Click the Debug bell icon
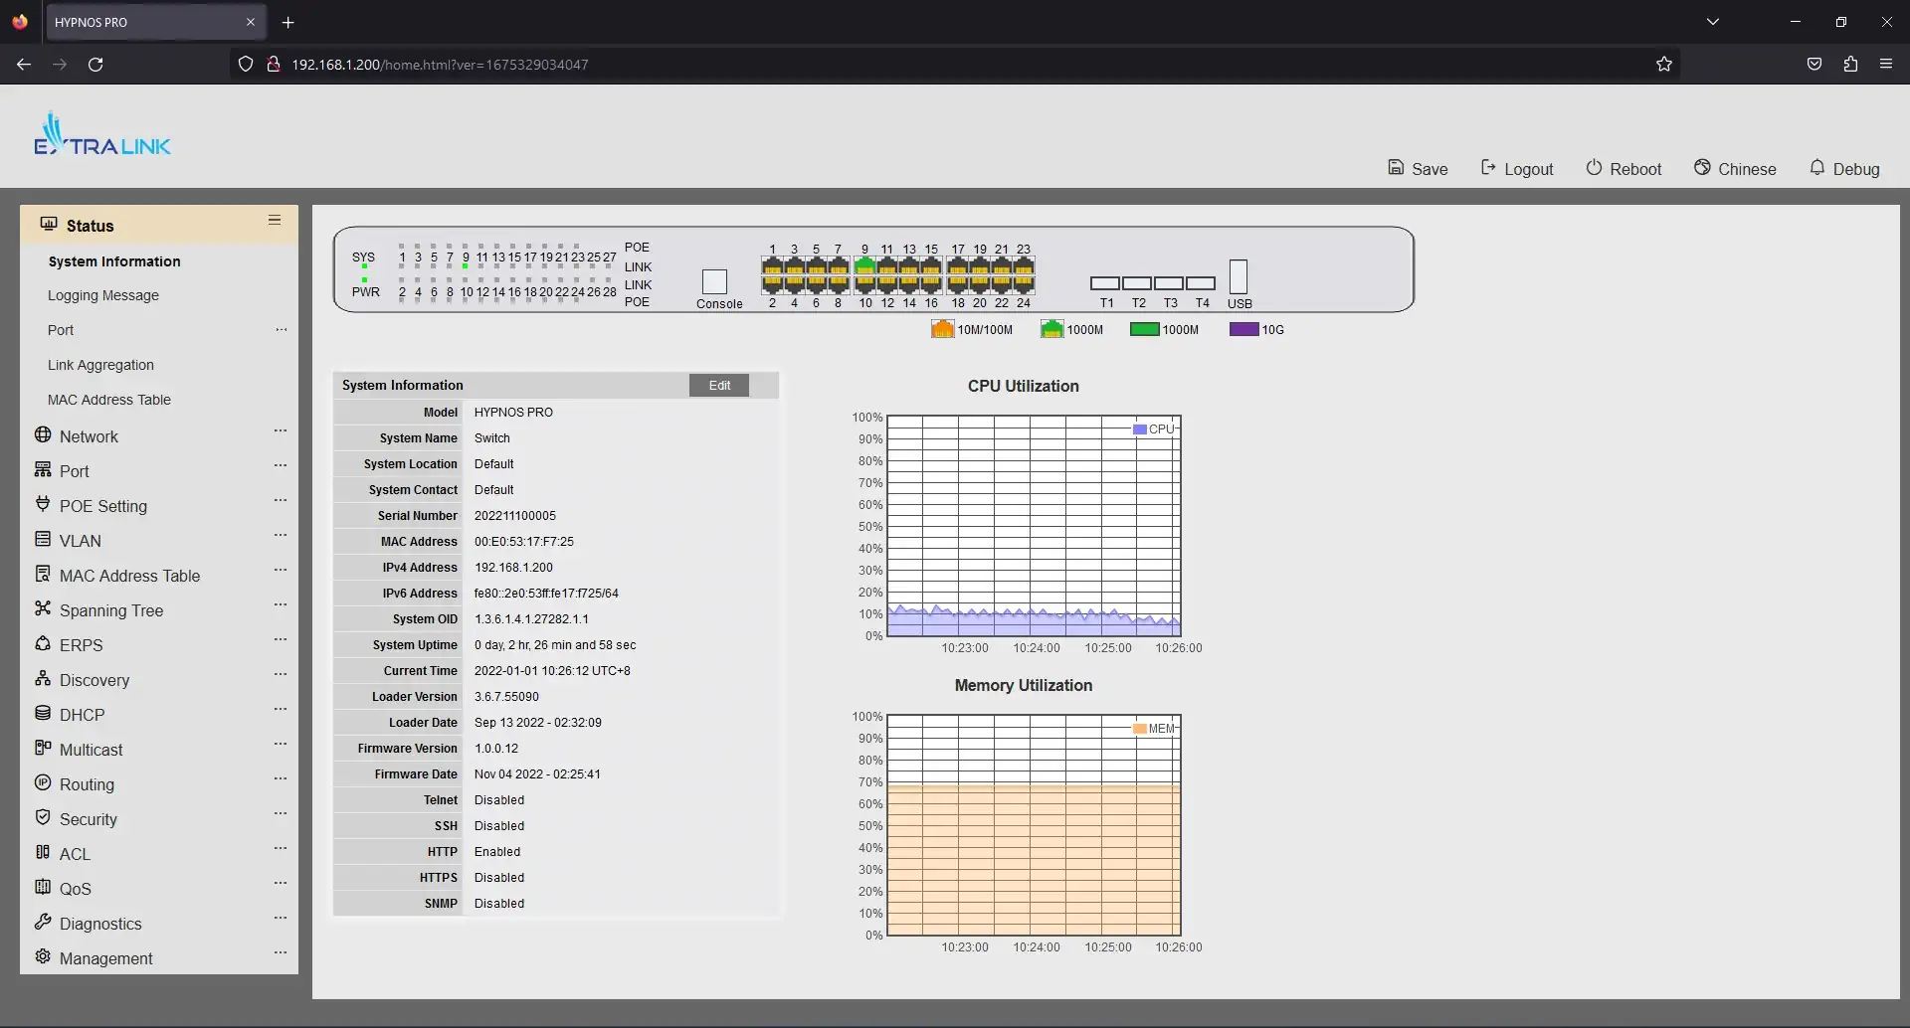Image resolution: width=1910 pixels, height=1028 pixels. click(1816, 168)
